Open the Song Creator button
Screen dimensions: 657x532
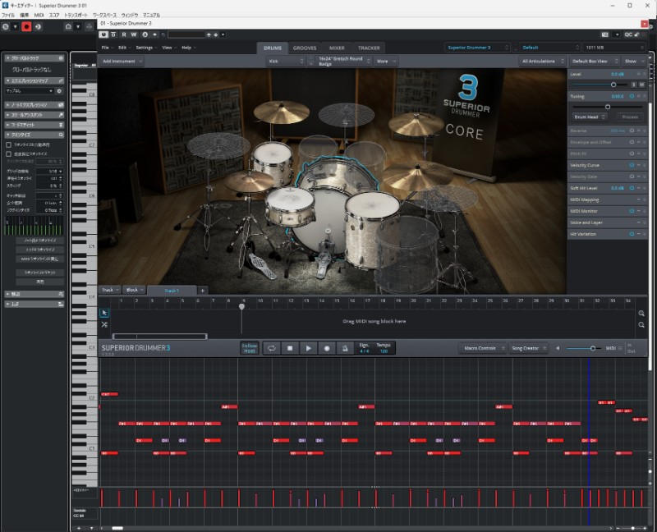tap(527, 348)
